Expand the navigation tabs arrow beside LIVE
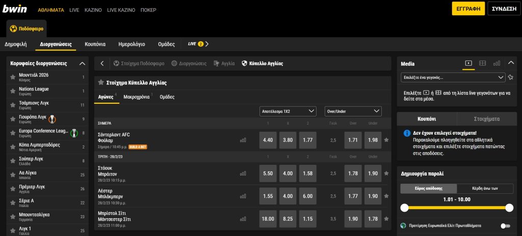 (x=207, y=44)
